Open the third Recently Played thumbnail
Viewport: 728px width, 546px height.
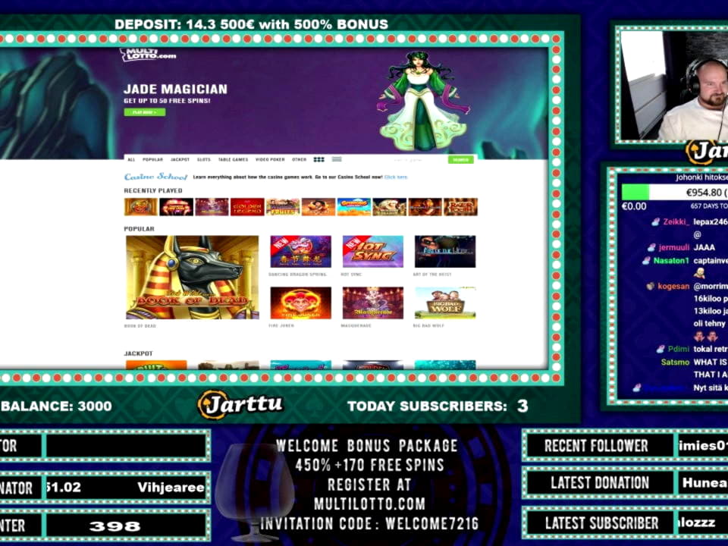point(212,207)
